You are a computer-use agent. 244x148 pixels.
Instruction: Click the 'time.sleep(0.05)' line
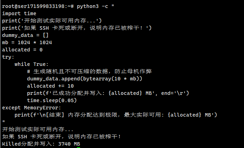52,100
